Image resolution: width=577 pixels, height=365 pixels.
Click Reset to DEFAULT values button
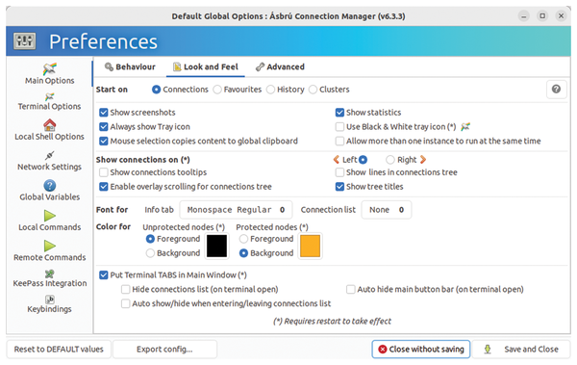tap(59, 350)
